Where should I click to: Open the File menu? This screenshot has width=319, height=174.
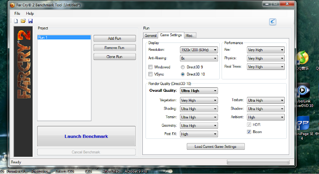click(17, 14)
